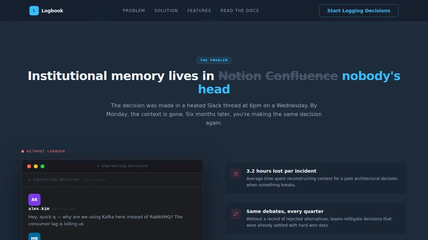Click the # engineering-decisions title bar text

tap(122, 166)
